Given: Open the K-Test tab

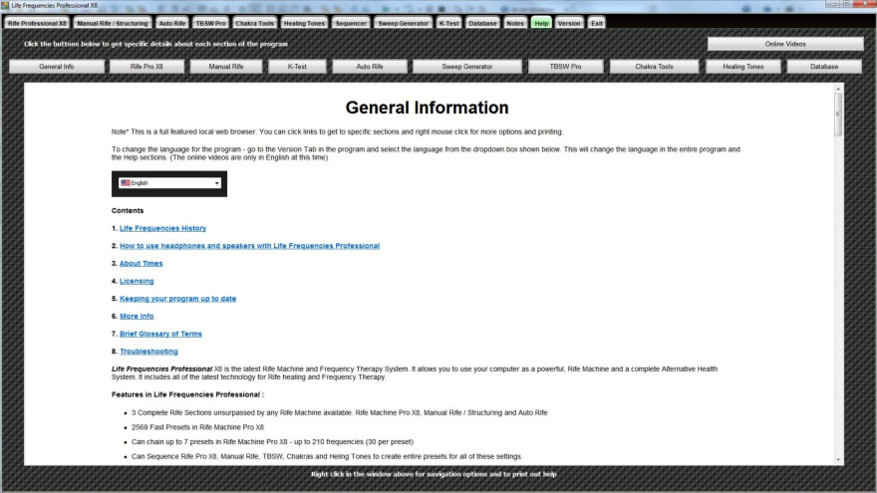Looking at the screenshot, I should tap(448, 23).
